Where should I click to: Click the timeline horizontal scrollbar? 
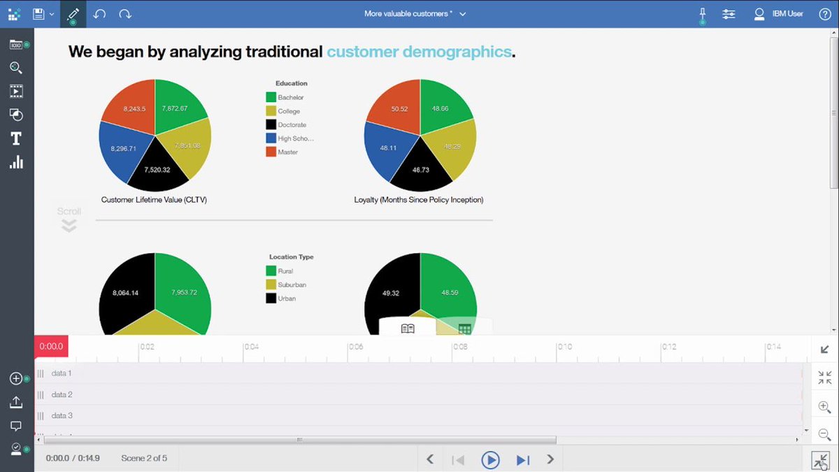(x=299, y=440)
